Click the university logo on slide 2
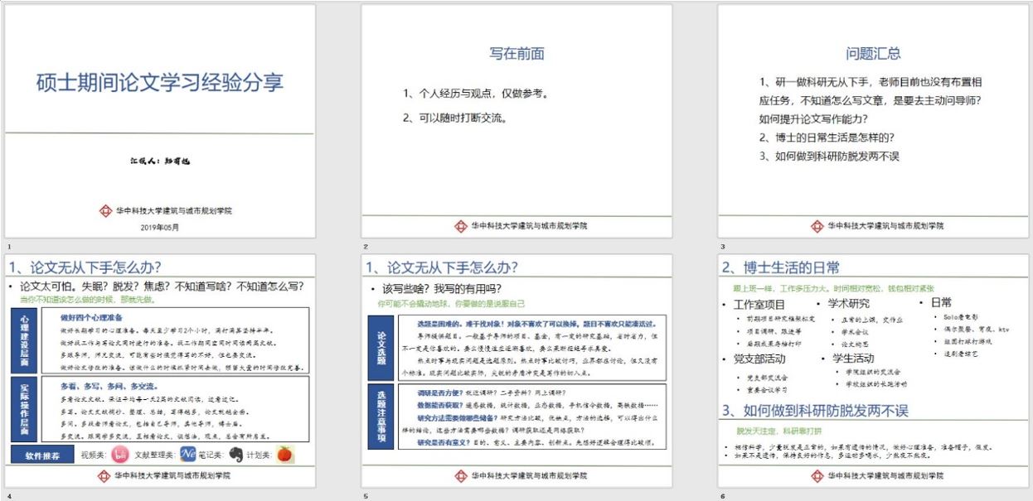This screenshot has height=501, width=1033. [461, 226]
